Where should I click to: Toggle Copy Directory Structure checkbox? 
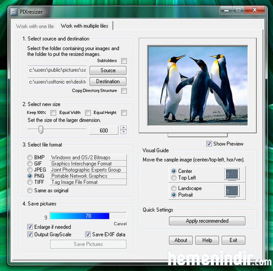(x=124, y=91)
